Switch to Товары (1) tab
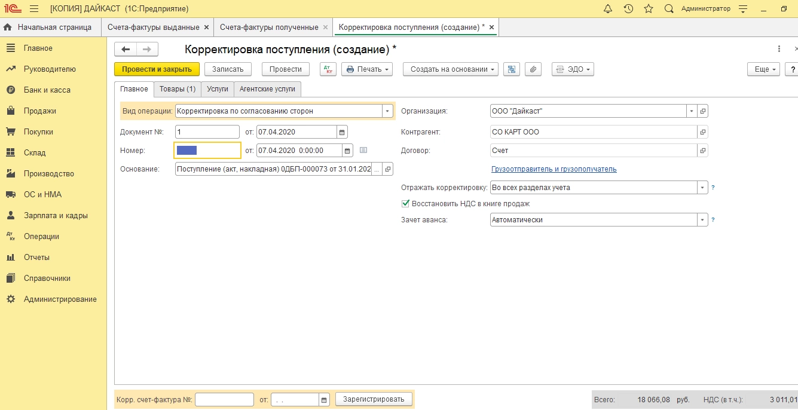 178,89
